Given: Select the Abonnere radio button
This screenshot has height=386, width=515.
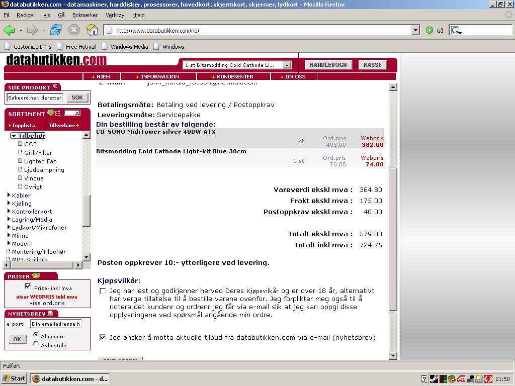Looking at the screenshot, I should pos(36,334).
